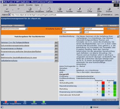This screenshot has width=120, height=109.
Task: Expand the Datenbankentwickler profile dropdown
Action: tap(26, 29)
